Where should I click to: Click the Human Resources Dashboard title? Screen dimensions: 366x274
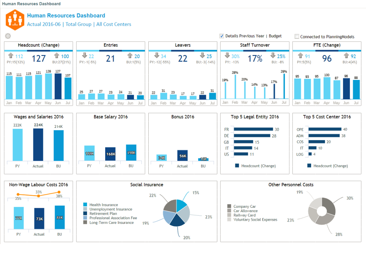(66, 16)
